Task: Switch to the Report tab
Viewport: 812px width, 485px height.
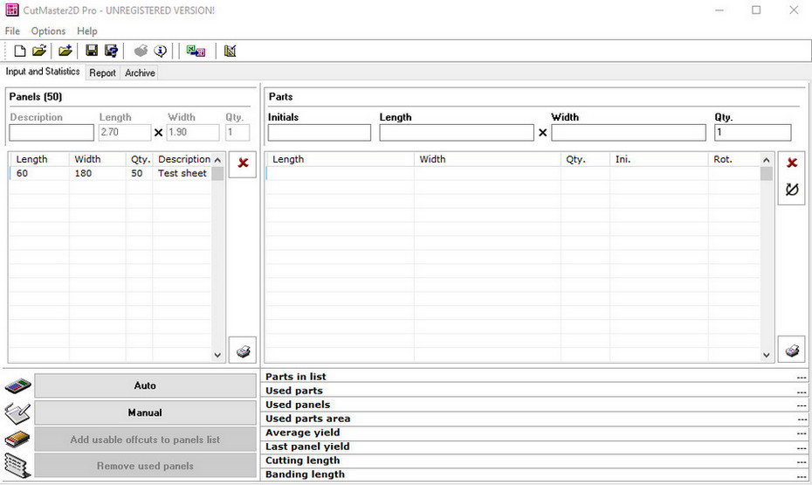Action: tap(102, 73)
